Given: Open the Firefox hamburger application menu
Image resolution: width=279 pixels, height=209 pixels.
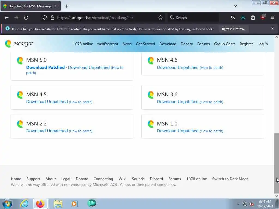Looking at the screenshot, I should (272, 17).
